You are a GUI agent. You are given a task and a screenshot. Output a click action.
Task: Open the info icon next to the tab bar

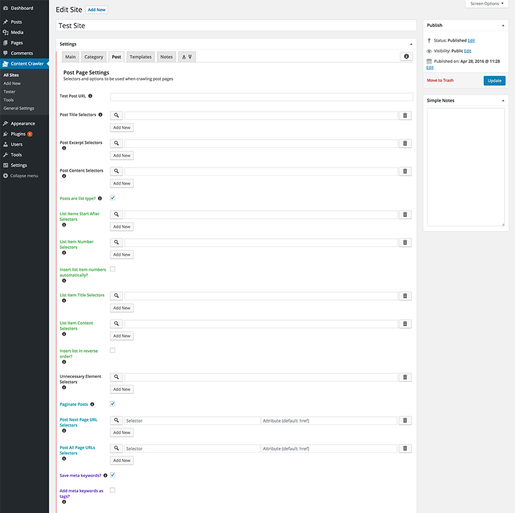(x=406, y=56)
